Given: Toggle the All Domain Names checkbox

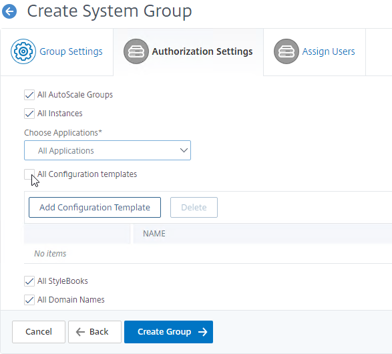Looking at the screenshot, I should pos(29,300).
